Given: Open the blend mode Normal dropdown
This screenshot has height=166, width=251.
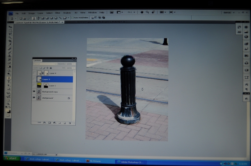Looking at the screenshot, I should [x=45, y=64].
